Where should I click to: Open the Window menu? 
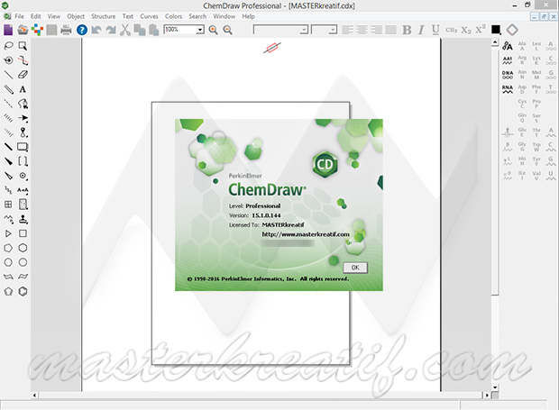(225, 16)
